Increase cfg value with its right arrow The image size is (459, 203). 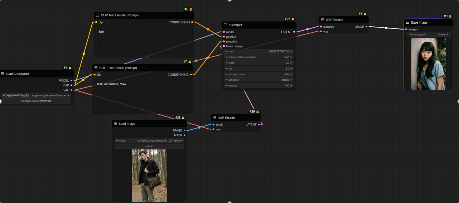(291, 68)
